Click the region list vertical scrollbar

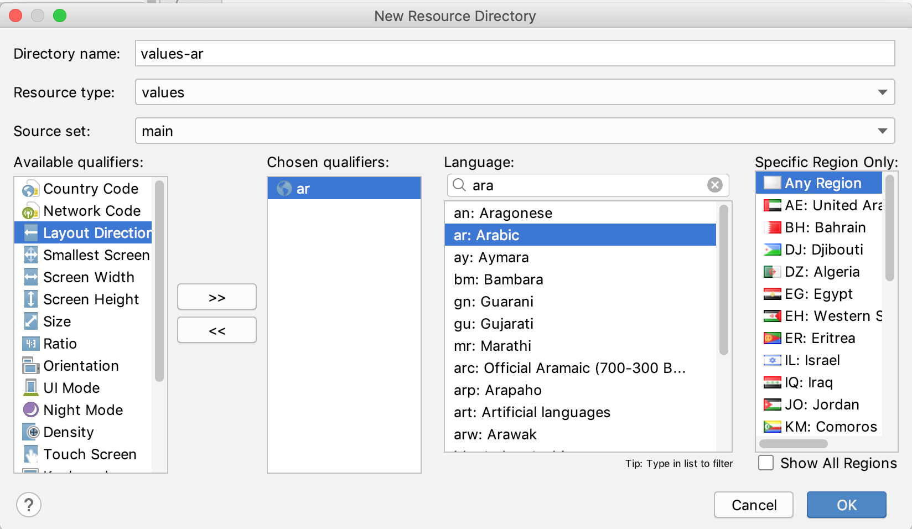tap(889, 228)
